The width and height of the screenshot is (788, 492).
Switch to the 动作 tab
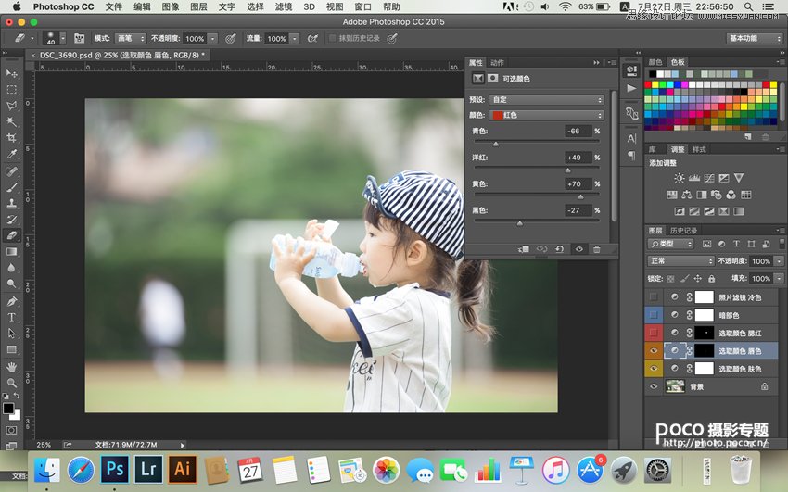pos(497,63)
